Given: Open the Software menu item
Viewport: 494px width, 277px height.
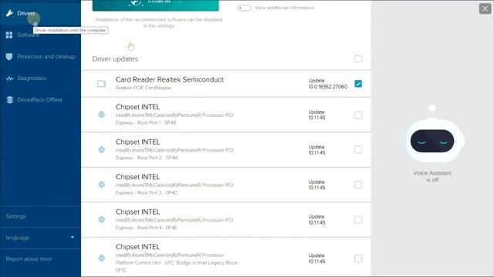Looking at the screenshot, I should point(40,35).
